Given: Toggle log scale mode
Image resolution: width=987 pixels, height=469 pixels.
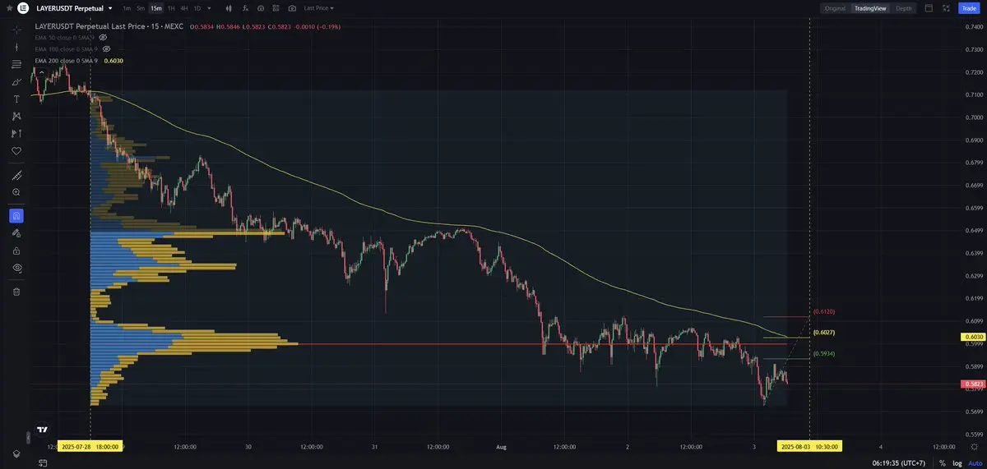Looking at the screenshot, I should [956, 463].
